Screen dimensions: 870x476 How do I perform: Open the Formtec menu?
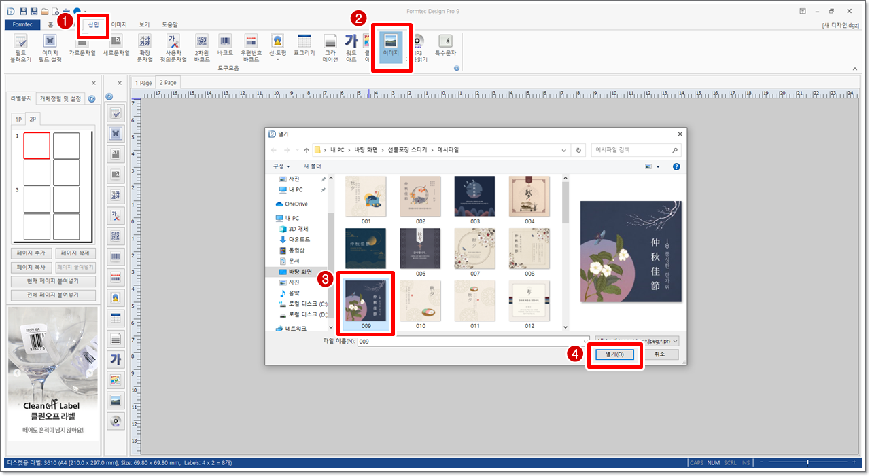point(22,24)
